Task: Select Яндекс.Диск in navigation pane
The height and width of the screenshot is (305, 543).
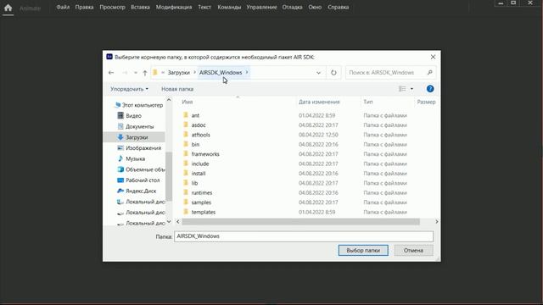Action: pyautogui.click(x=137, y=191)
